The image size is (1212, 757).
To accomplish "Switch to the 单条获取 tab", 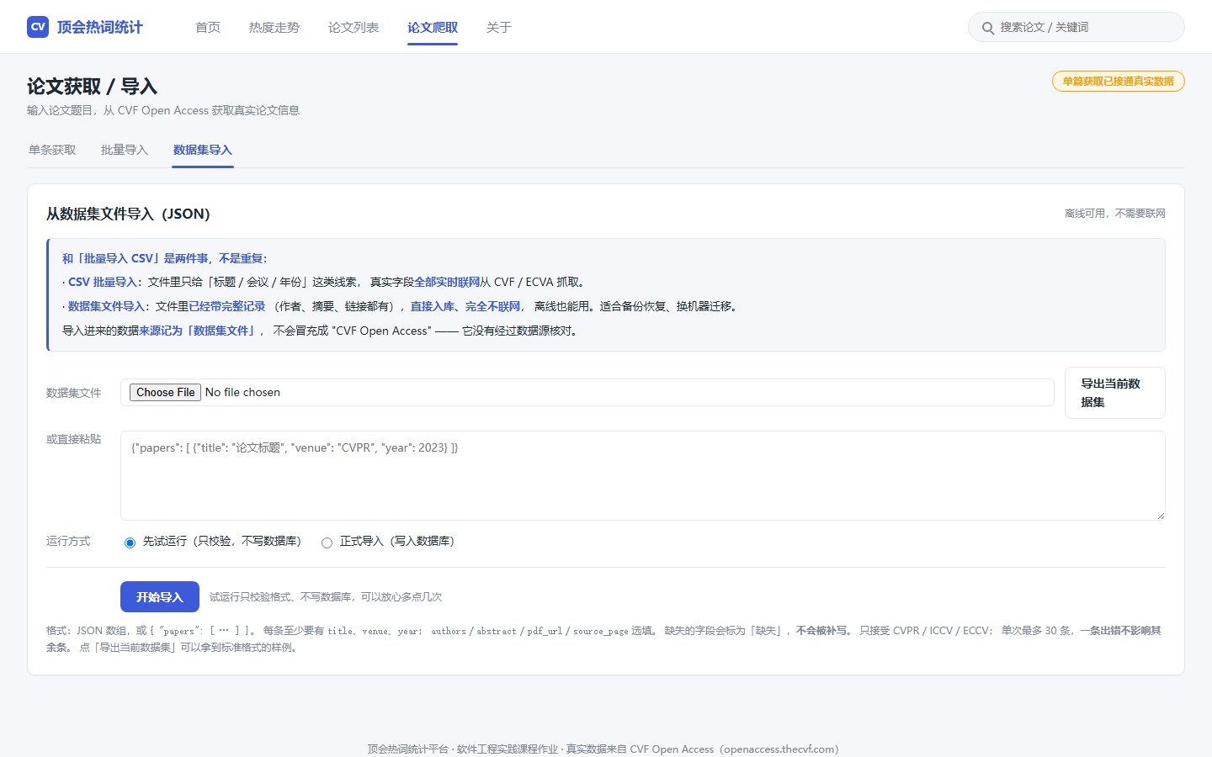I will (52, 150).
